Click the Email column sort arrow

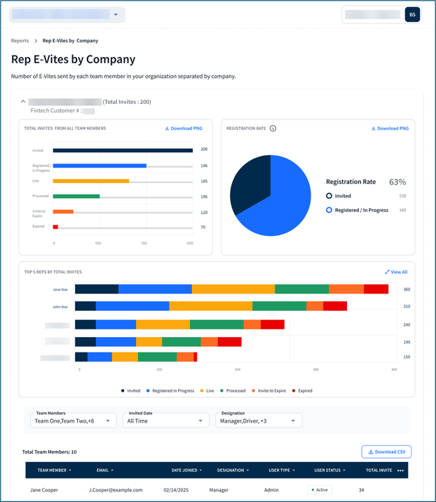pos(112,470)
